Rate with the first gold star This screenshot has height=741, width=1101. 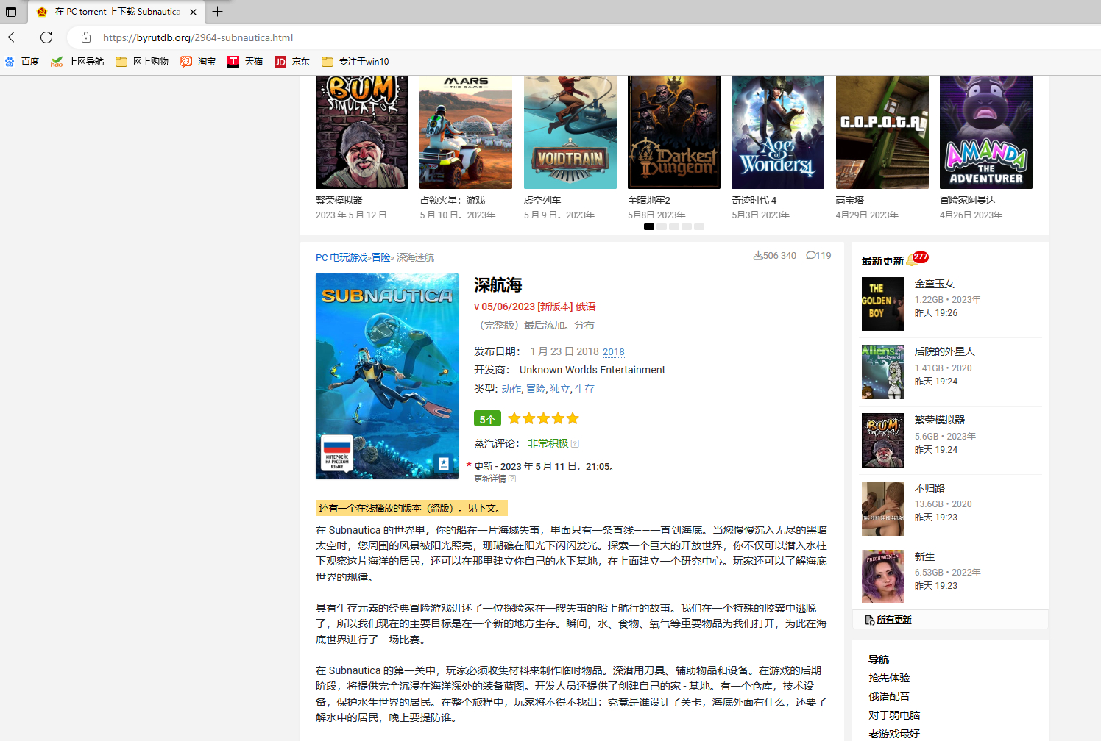pyautogui.click(x=514, y=418)
